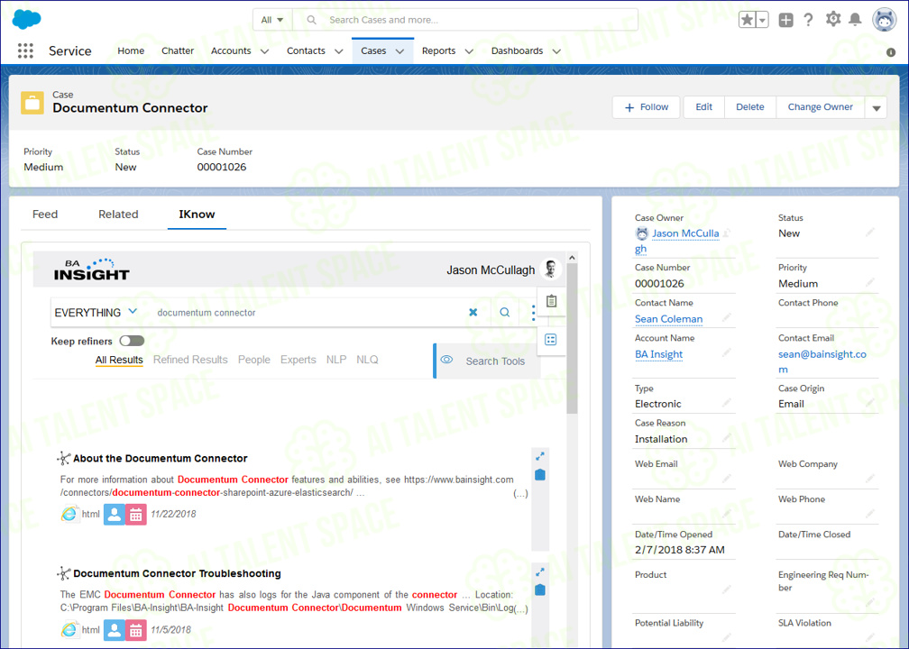
Task: Select the People results tab
Action: click(x=254, y=360)
